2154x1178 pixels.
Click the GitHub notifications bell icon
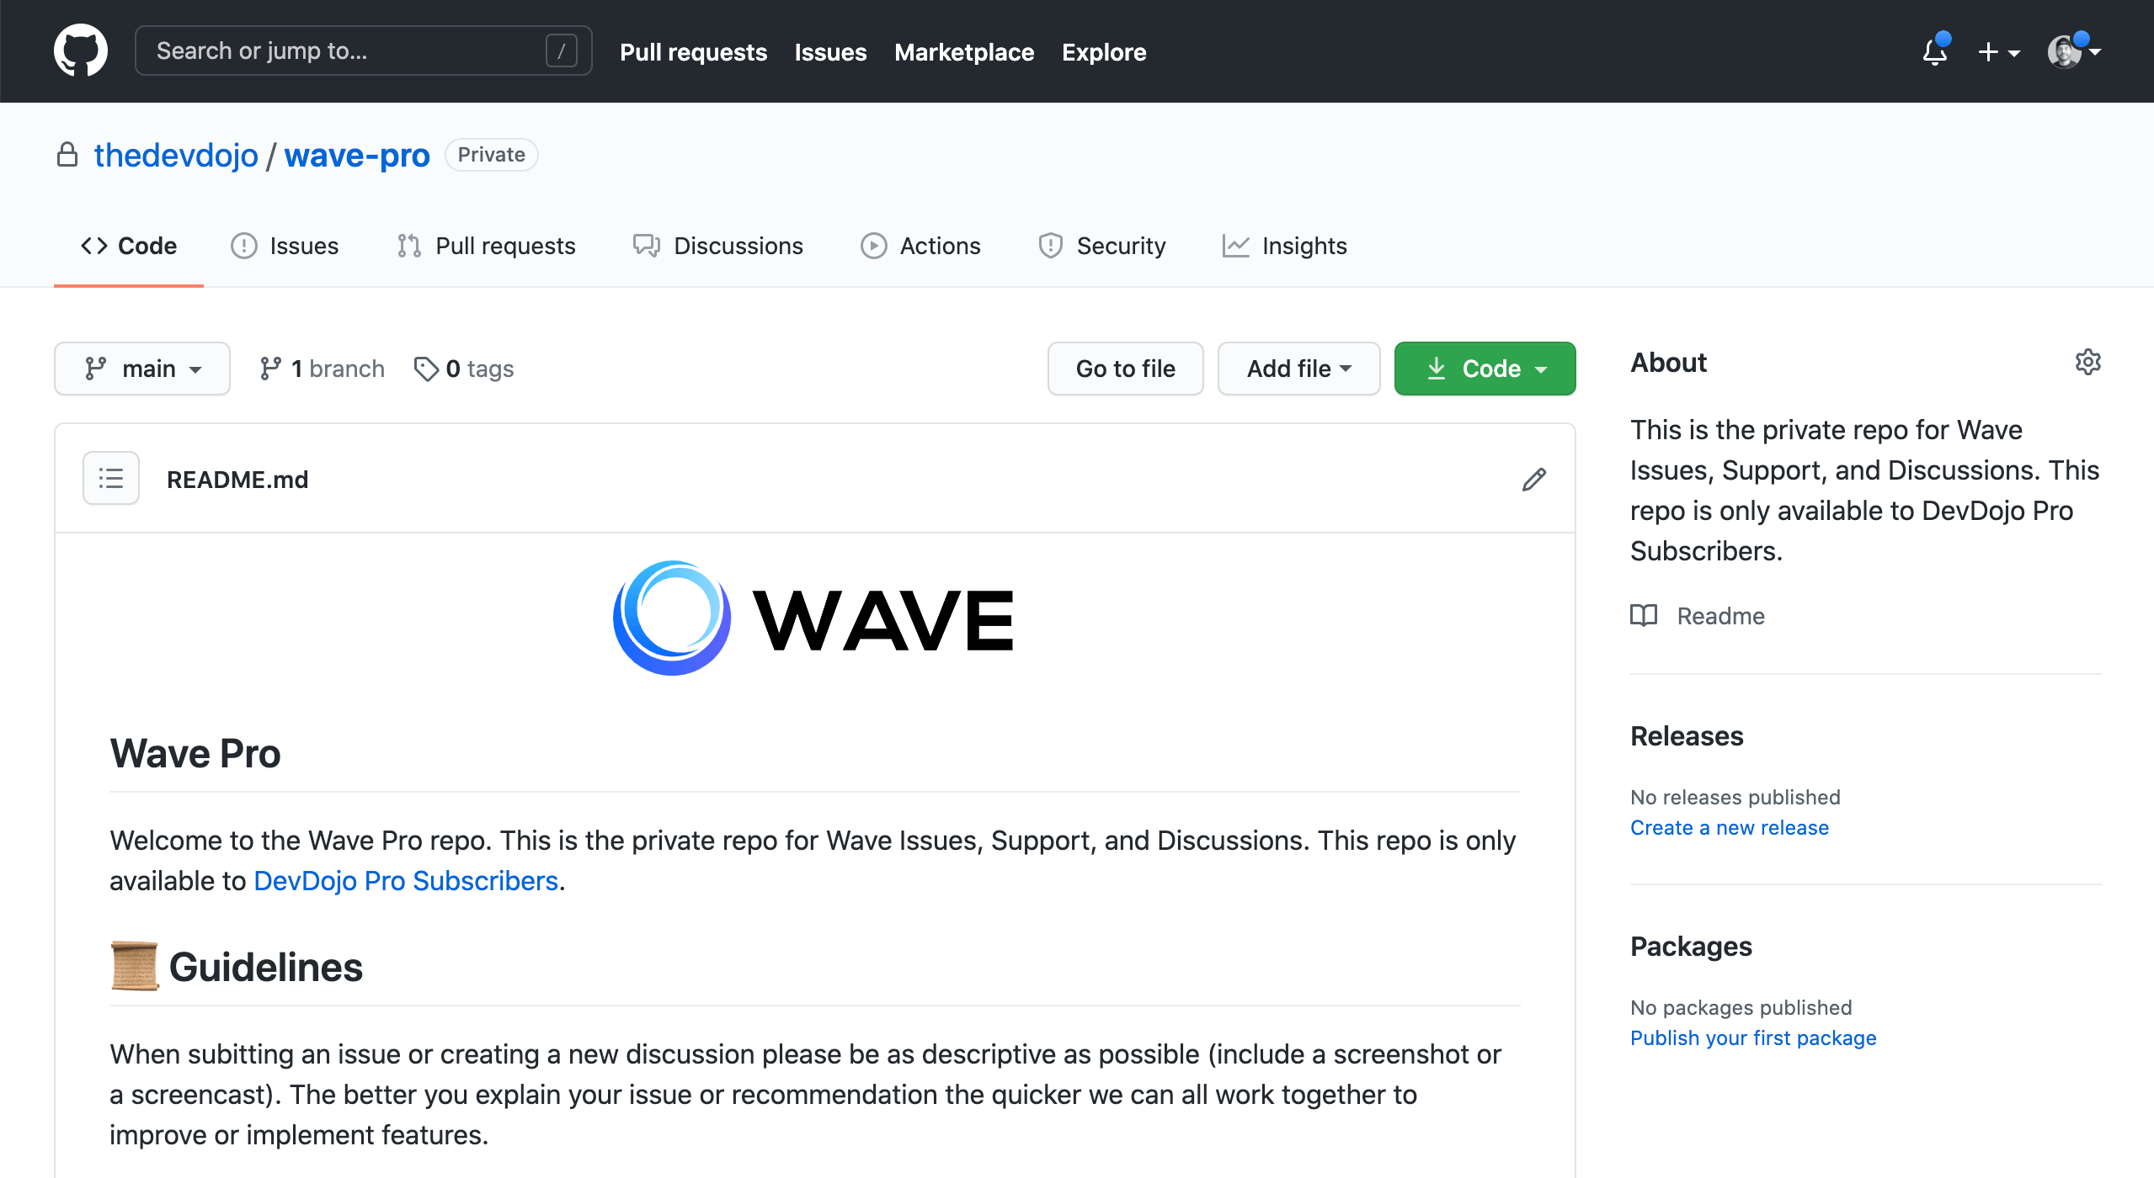pos(1932,50)
